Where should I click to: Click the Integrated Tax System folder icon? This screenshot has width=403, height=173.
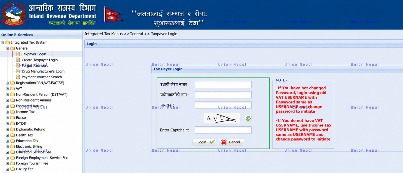[x=8, y=42]
